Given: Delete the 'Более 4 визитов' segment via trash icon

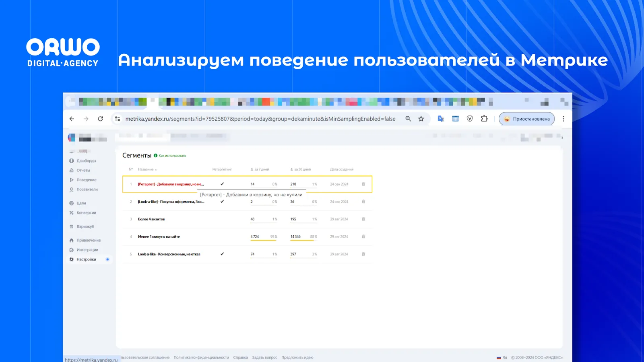Looking at the screenshot, I should tap(363, 219).
